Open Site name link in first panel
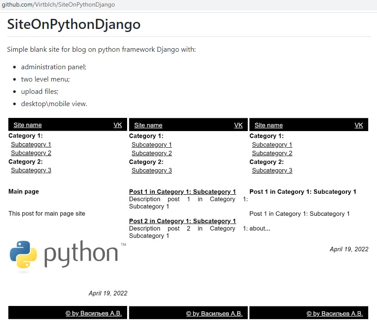377x320 pixels. [x=28, y=125]
